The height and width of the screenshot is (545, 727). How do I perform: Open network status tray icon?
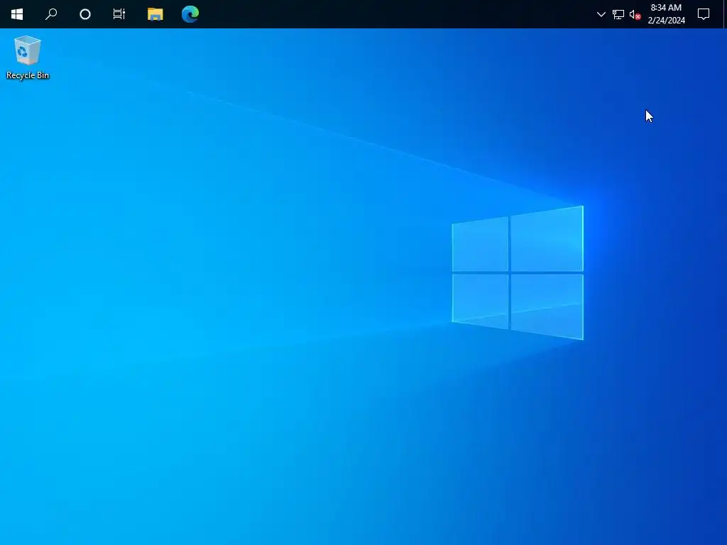(618, 14)
